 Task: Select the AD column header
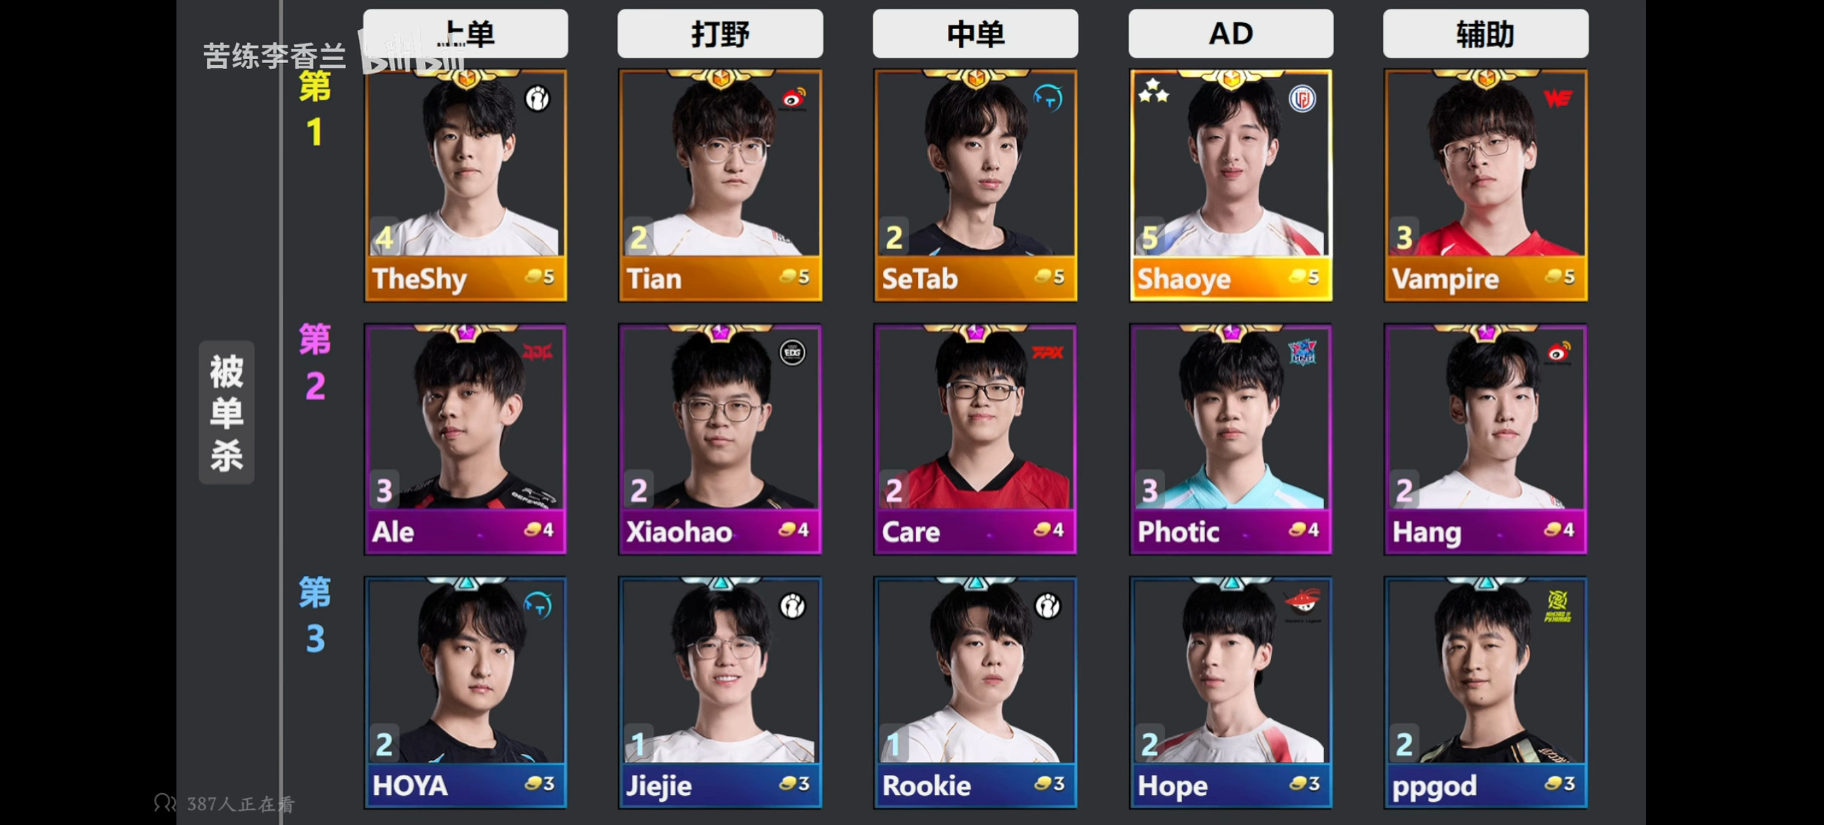click(x=1231, y=33)
